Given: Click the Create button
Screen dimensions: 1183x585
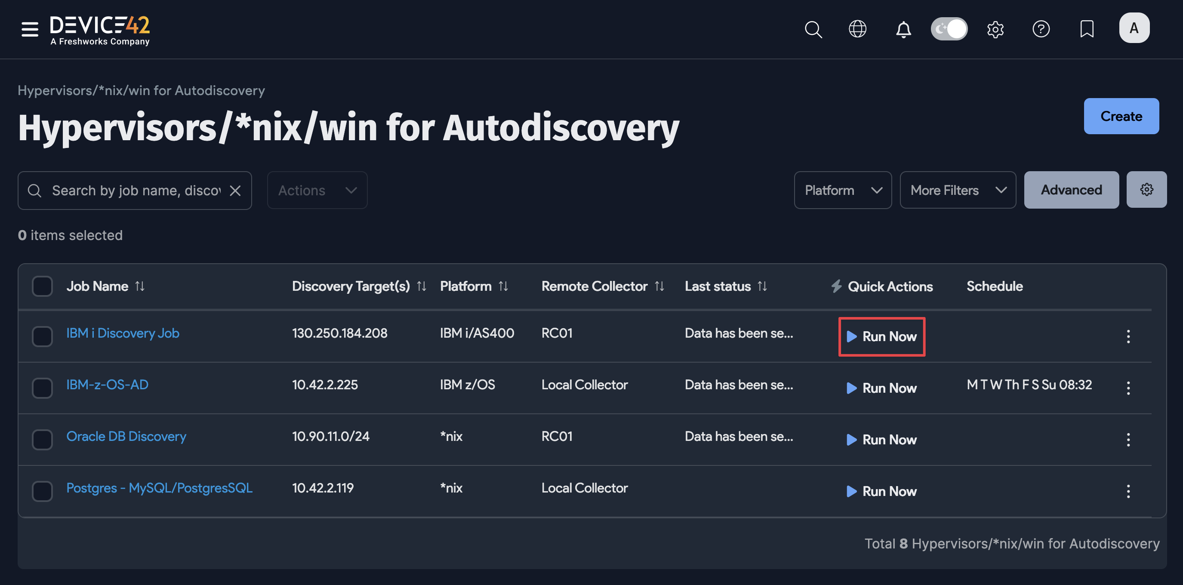Looking at the screenshot, I should tap(1121, 116).
